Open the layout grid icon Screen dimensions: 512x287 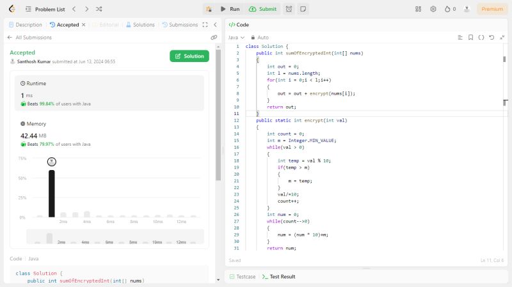(x=419, y=9)
